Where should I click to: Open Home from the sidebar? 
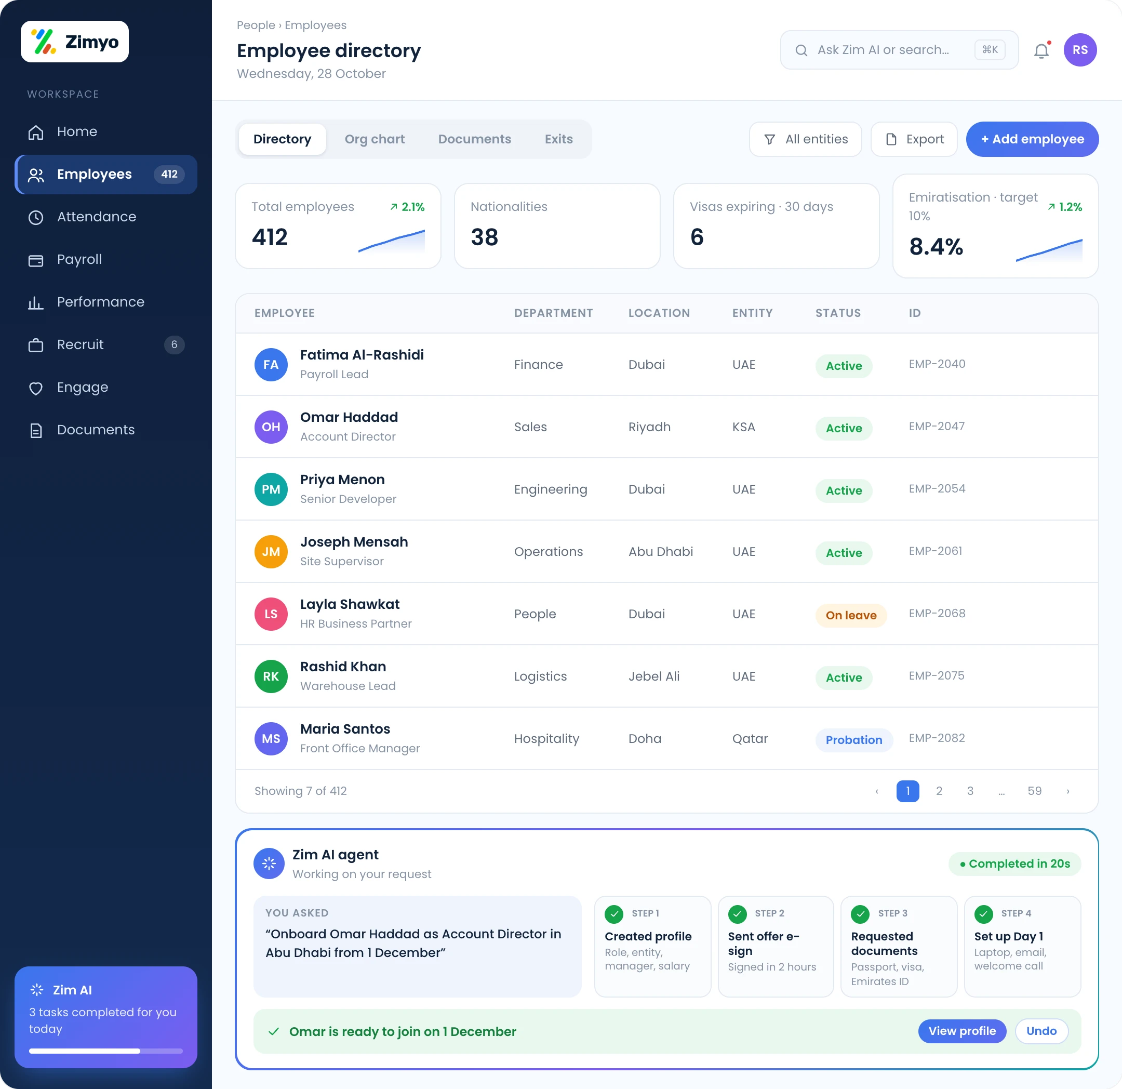(x=106, y=131)
